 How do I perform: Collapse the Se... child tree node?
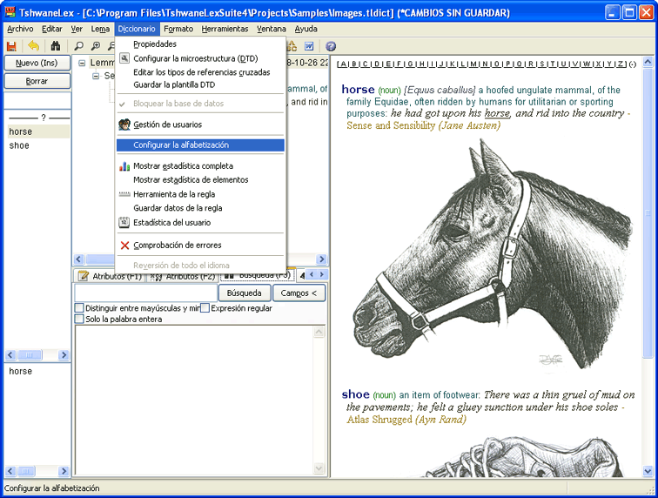coord(96,76)
